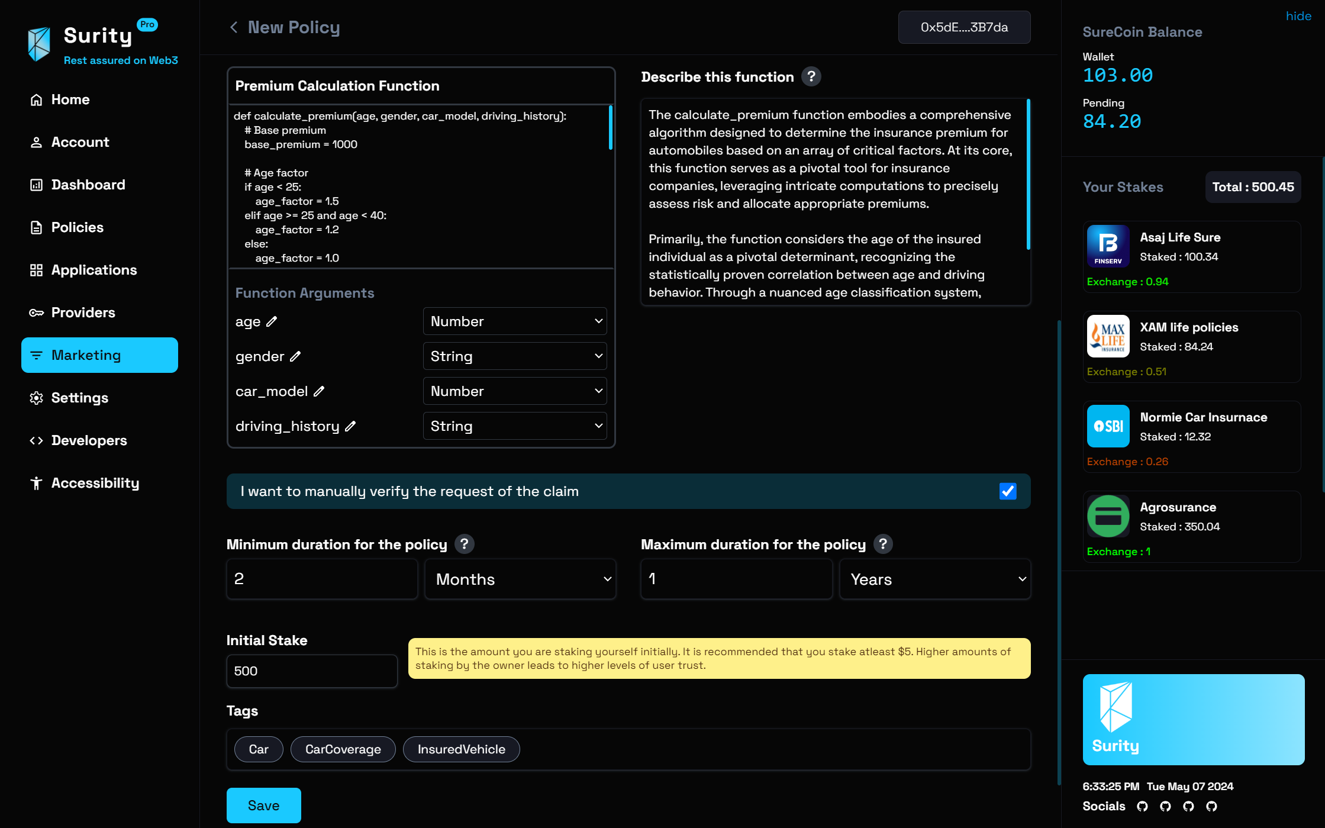Open the Years duration unit dropdown
This screenshot has width=1325, height=828.
click(934, 579)
